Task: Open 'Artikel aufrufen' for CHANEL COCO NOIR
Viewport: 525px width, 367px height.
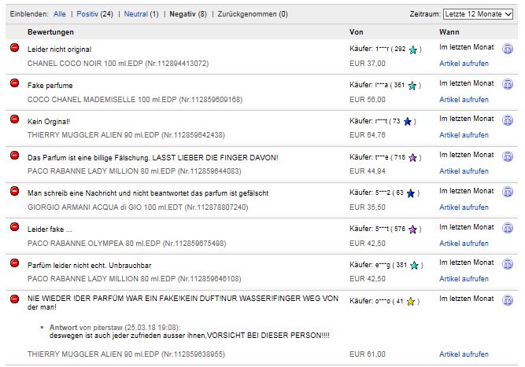Action: [x=464, y=64]
